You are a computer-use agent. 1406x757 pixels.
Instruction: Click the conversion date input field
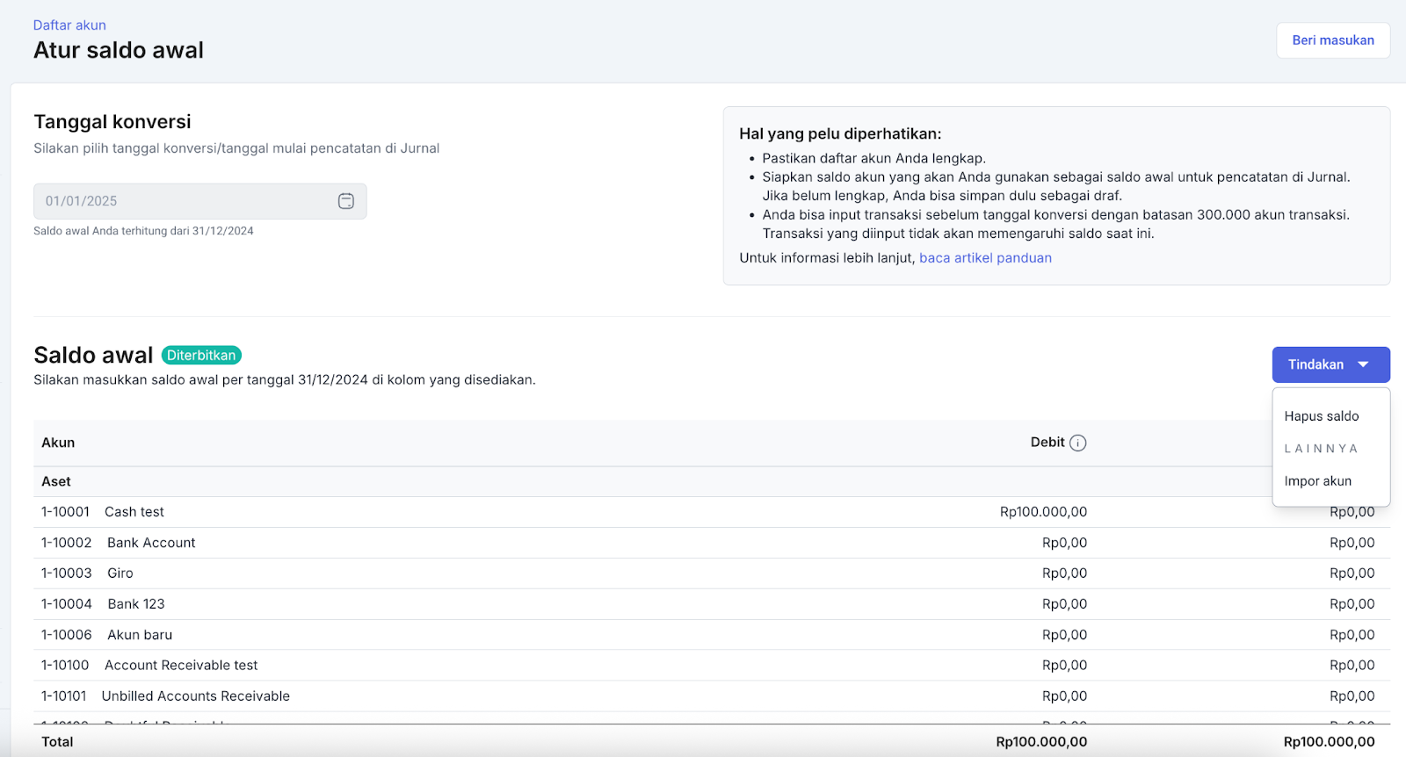(185, 201)
